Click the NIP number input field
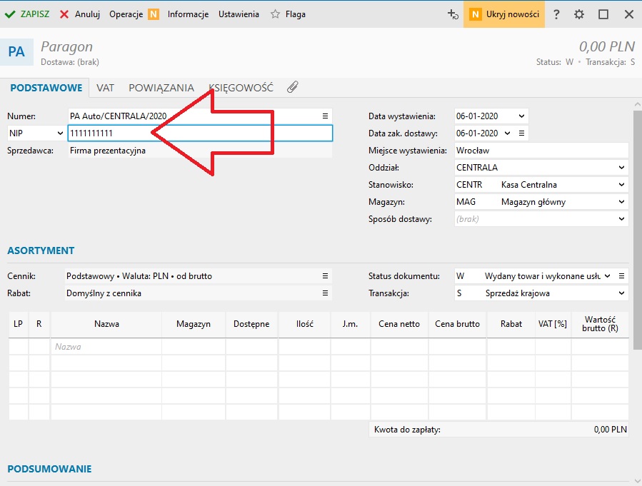Screen dimensions: 642x486 coord(200,133)
